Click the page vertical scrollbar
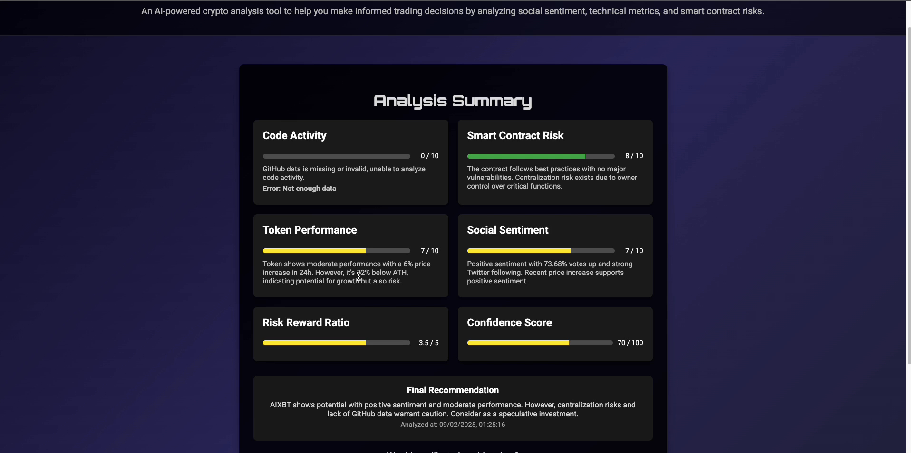The image size is (911, 453). point(908,195)
